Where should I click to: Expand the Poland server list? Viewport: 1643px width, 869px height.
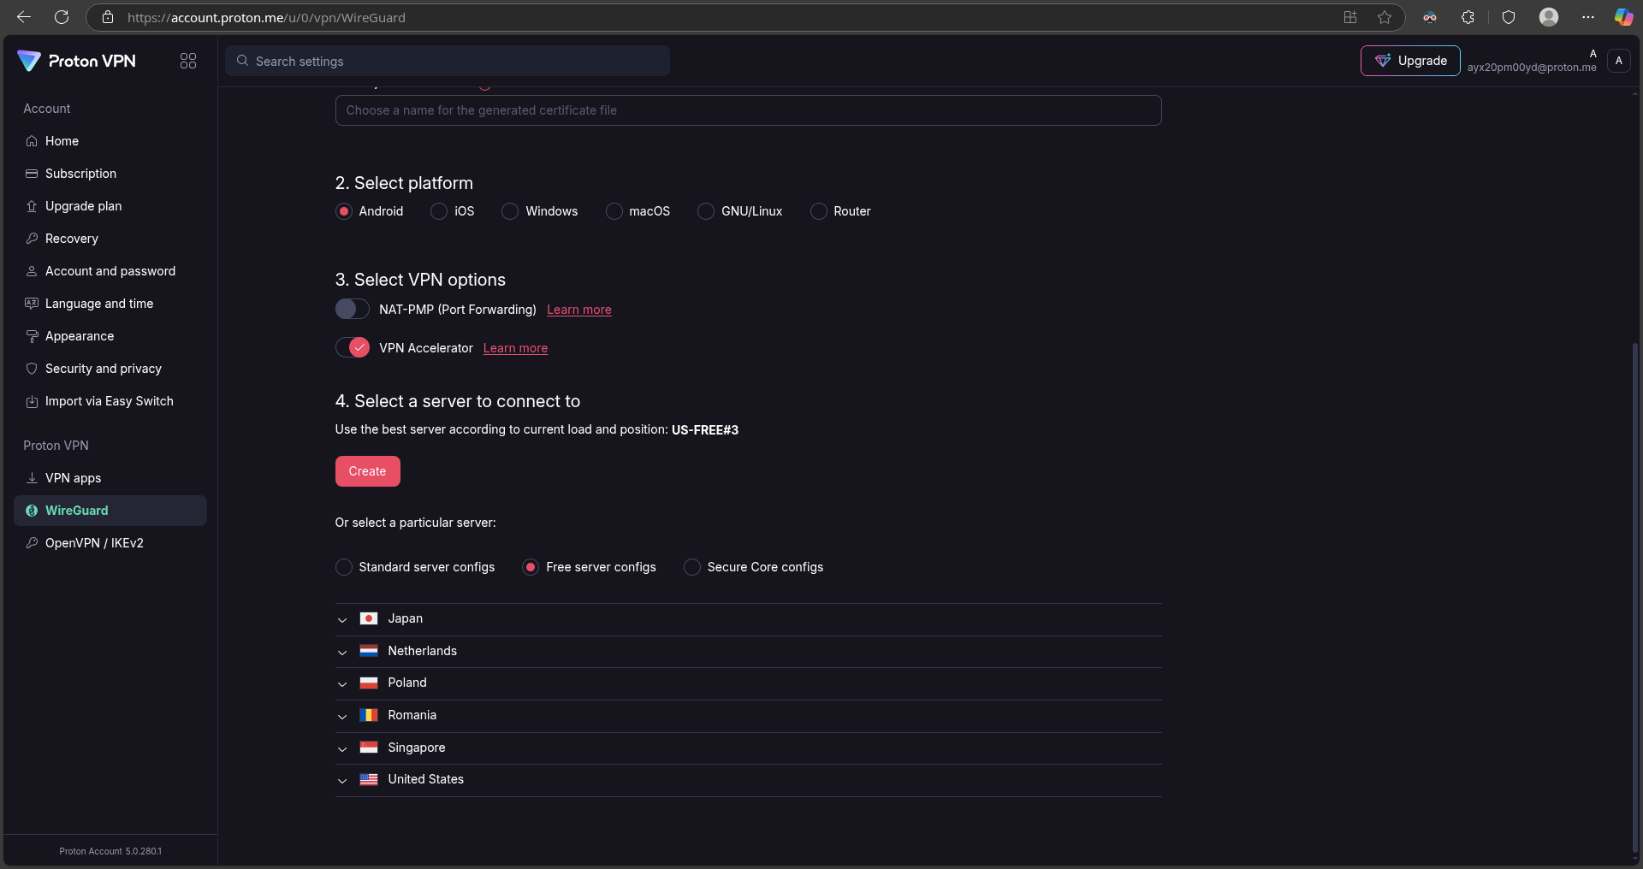(x=342, y=683)
